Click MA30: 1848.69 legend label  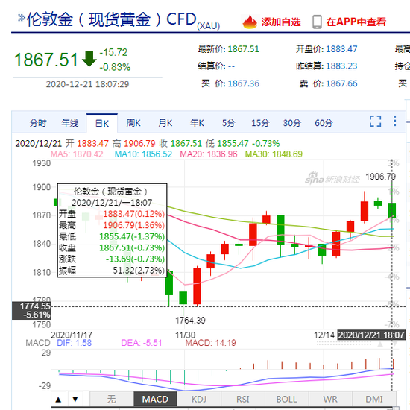coord(274,154)
